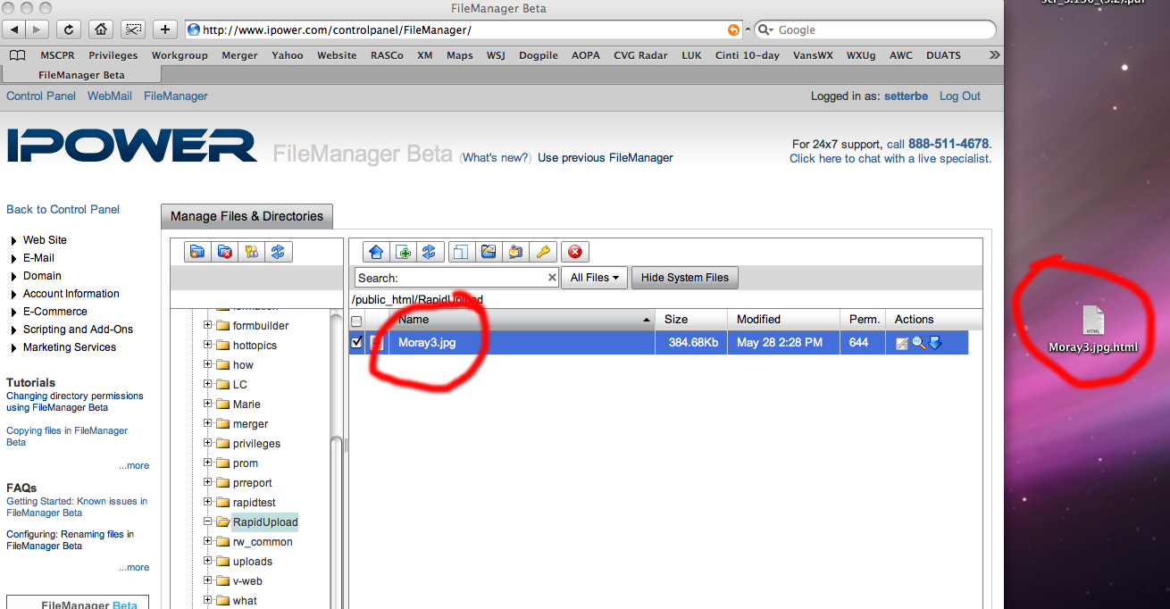Image resolution: width=1170 pixels, height=609 pixels.
Task: Select the RapidUpload folder in tree
Action: tap(265, 522)
